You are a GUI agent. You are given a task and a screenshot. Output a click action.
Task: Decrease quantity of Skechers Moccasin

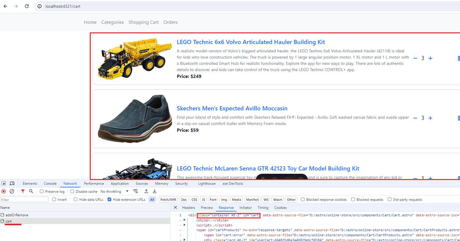[x=415, y=118]
